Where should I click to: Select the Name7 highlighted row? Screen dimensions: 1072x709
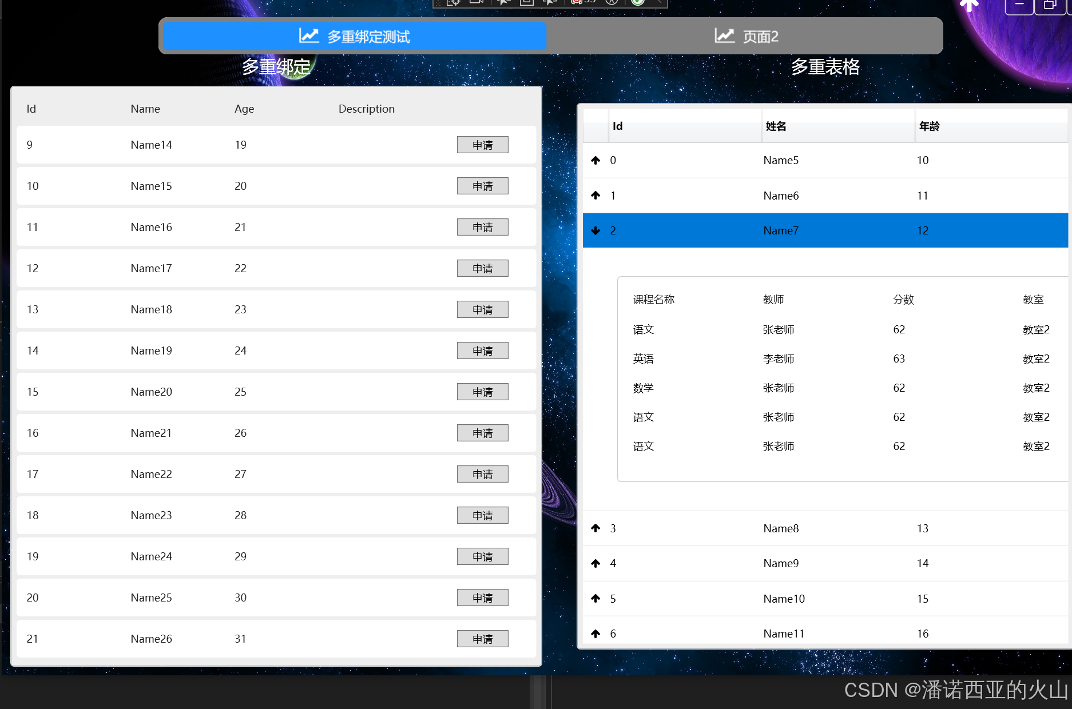coord(825,230)
